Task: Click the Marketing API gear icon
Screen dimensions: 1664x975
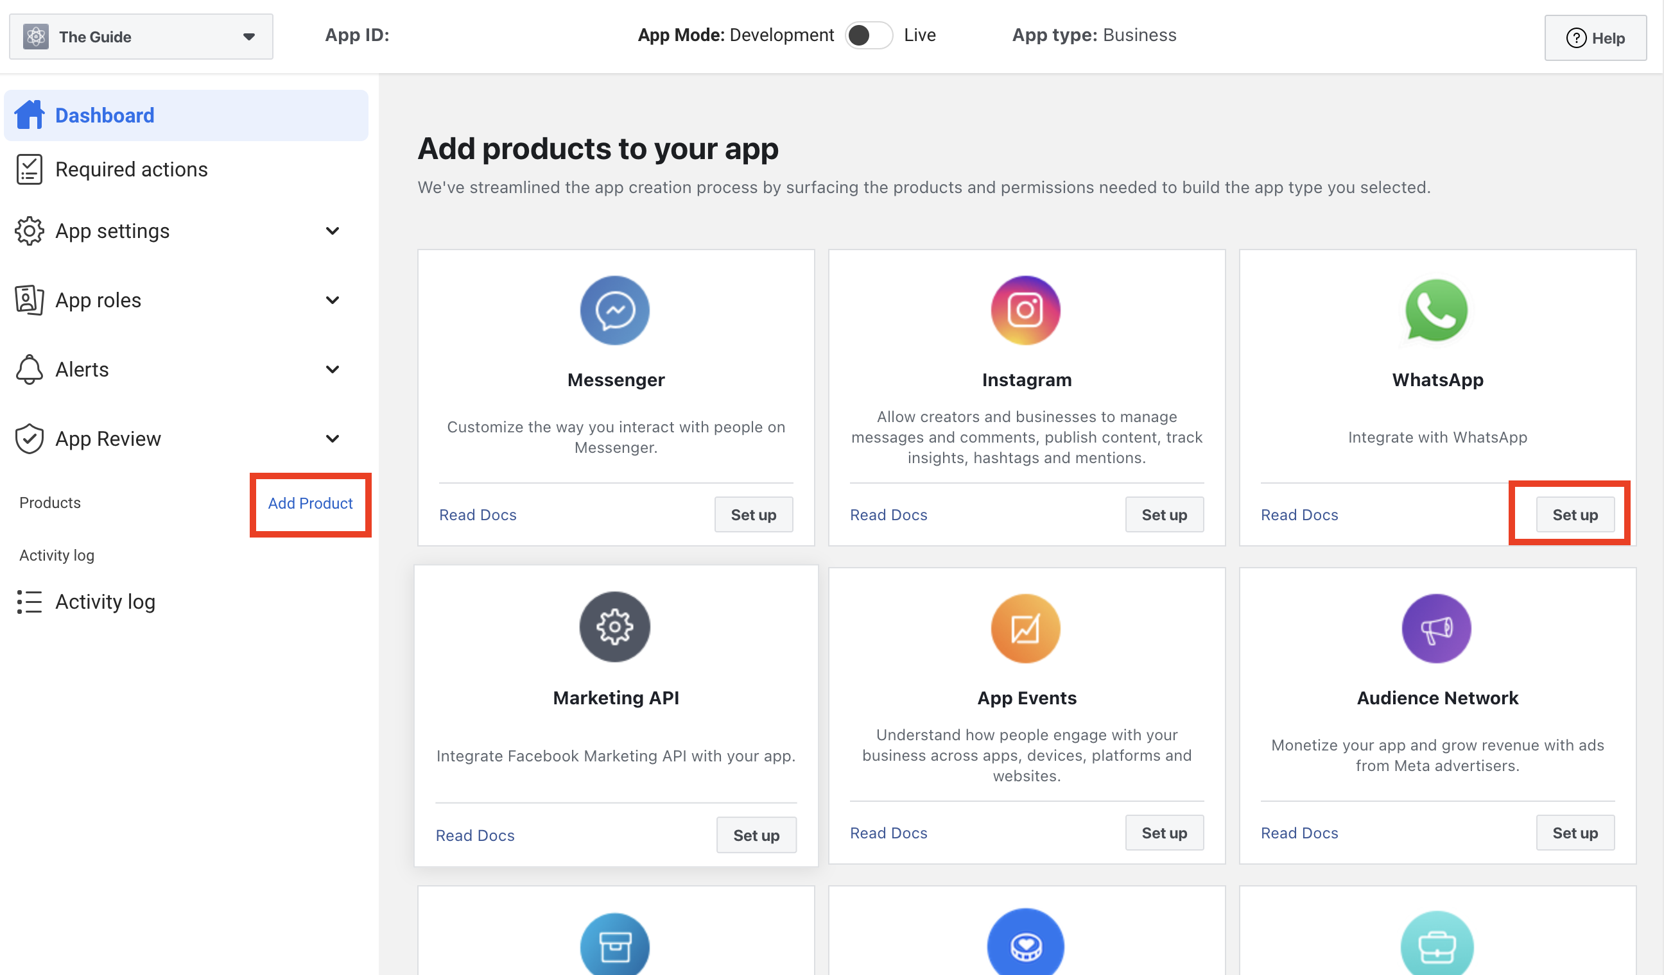Action: (x=615, y=627)
